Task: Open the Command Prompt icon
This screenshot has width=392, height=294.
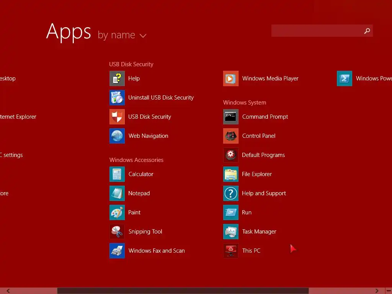Action: pyautogui.click(x=231, y=117)
